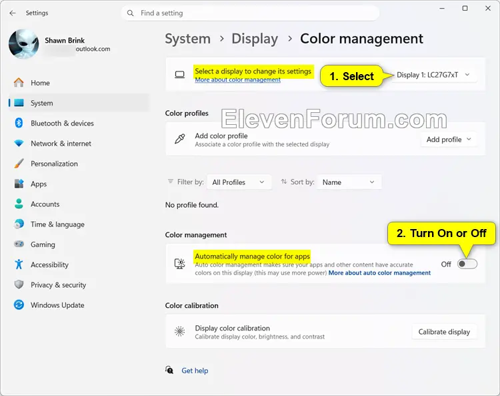Click the Home house icon in sidebar

tap(19, 83)
